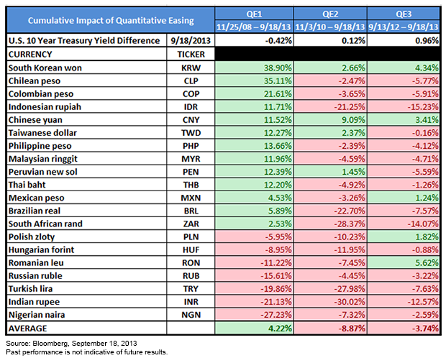Click the Indian rupee -30.02% cell
The height and width of the screenshot is (358, 446).
point(330,302)
